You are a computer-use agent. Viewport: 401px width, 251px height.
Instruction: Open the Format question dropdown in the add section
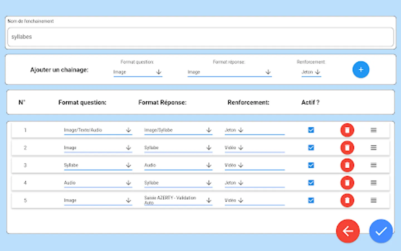138,72
